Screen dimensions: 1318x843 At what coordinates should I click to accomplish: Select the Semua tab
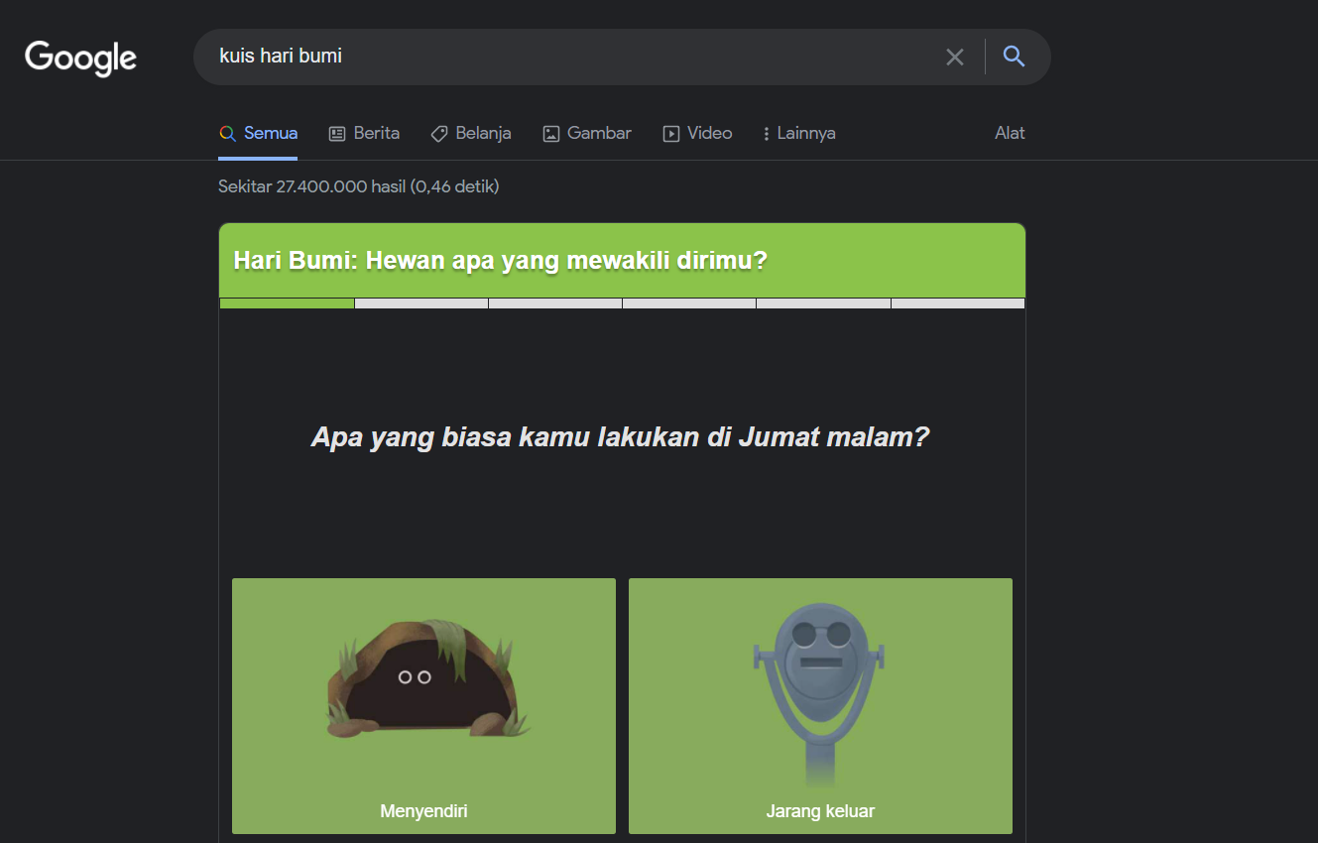coord(258,133)
